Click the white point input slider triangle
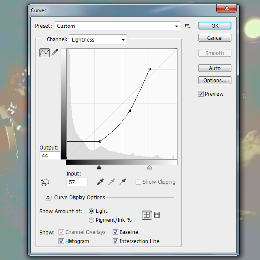The height and width of the screenshot is (260, 260). pyautogui.click(x=150, y=167)
